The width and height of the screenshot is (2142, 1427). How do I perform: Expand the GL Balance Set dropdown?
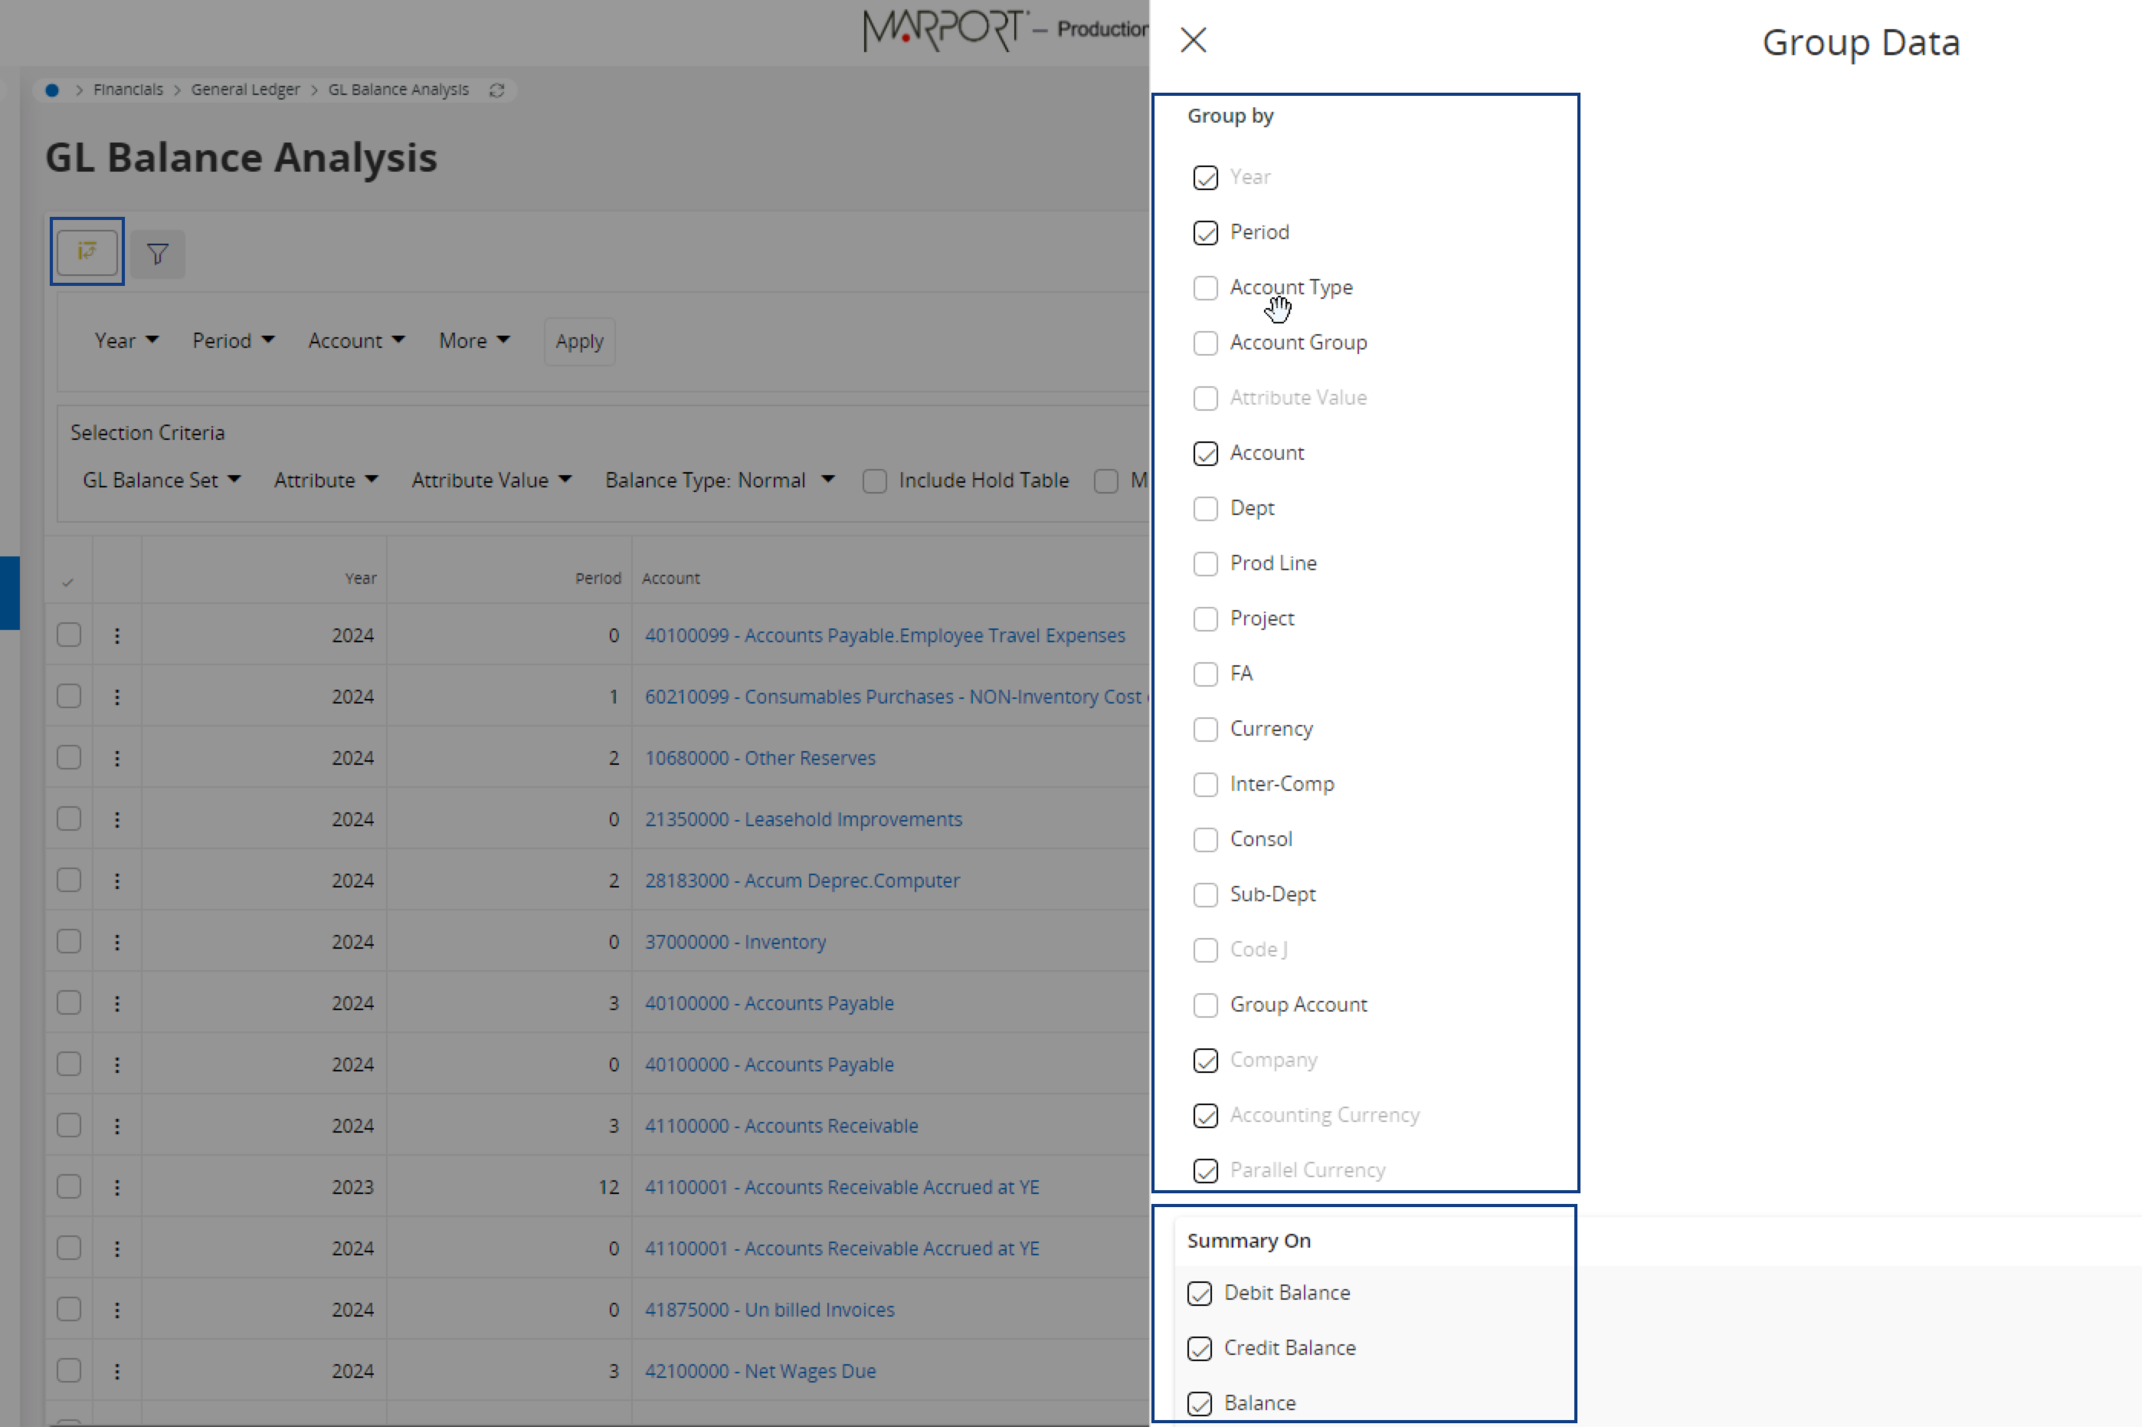click(161, 481)
